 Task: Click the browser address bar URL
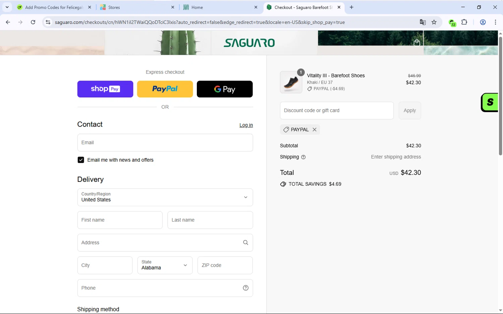point(200,22)
